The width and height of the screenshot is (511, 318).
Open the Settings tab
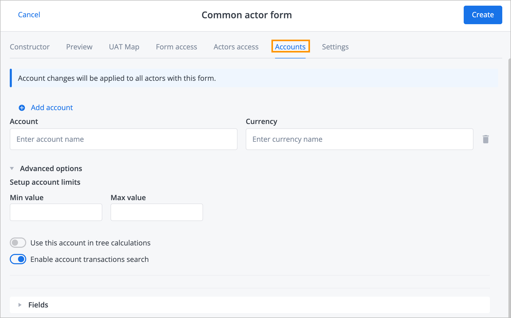tap(335, 47)
